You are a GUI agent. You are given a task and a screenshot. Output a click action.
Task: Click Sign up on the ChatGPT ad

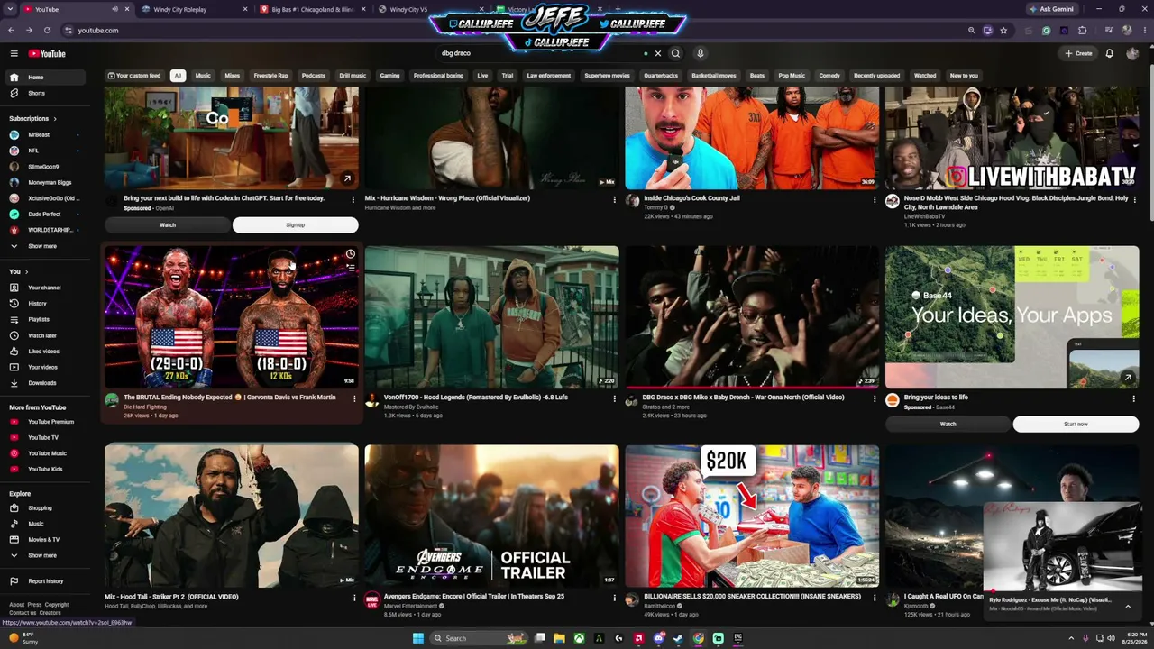point(296,224)
